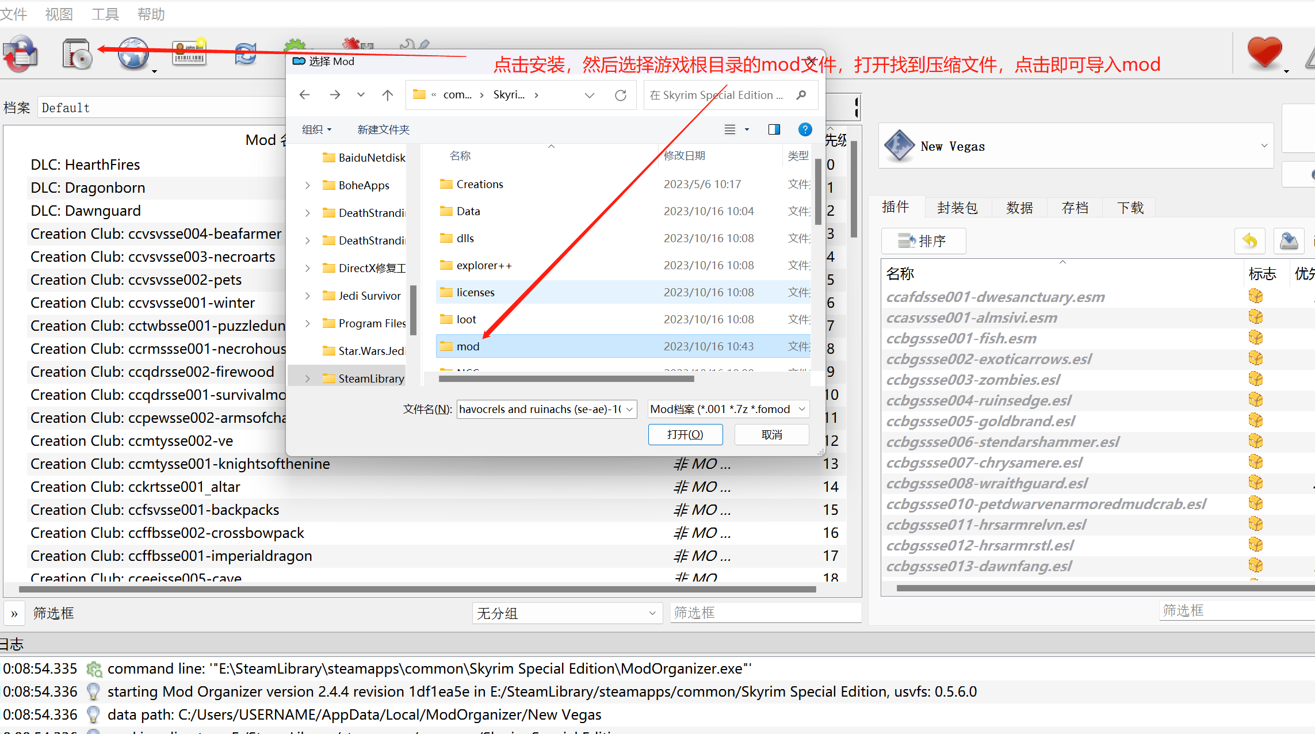Click the yellow restore backup arrow icon
1315x734 pixels.
pos(1249,241)
